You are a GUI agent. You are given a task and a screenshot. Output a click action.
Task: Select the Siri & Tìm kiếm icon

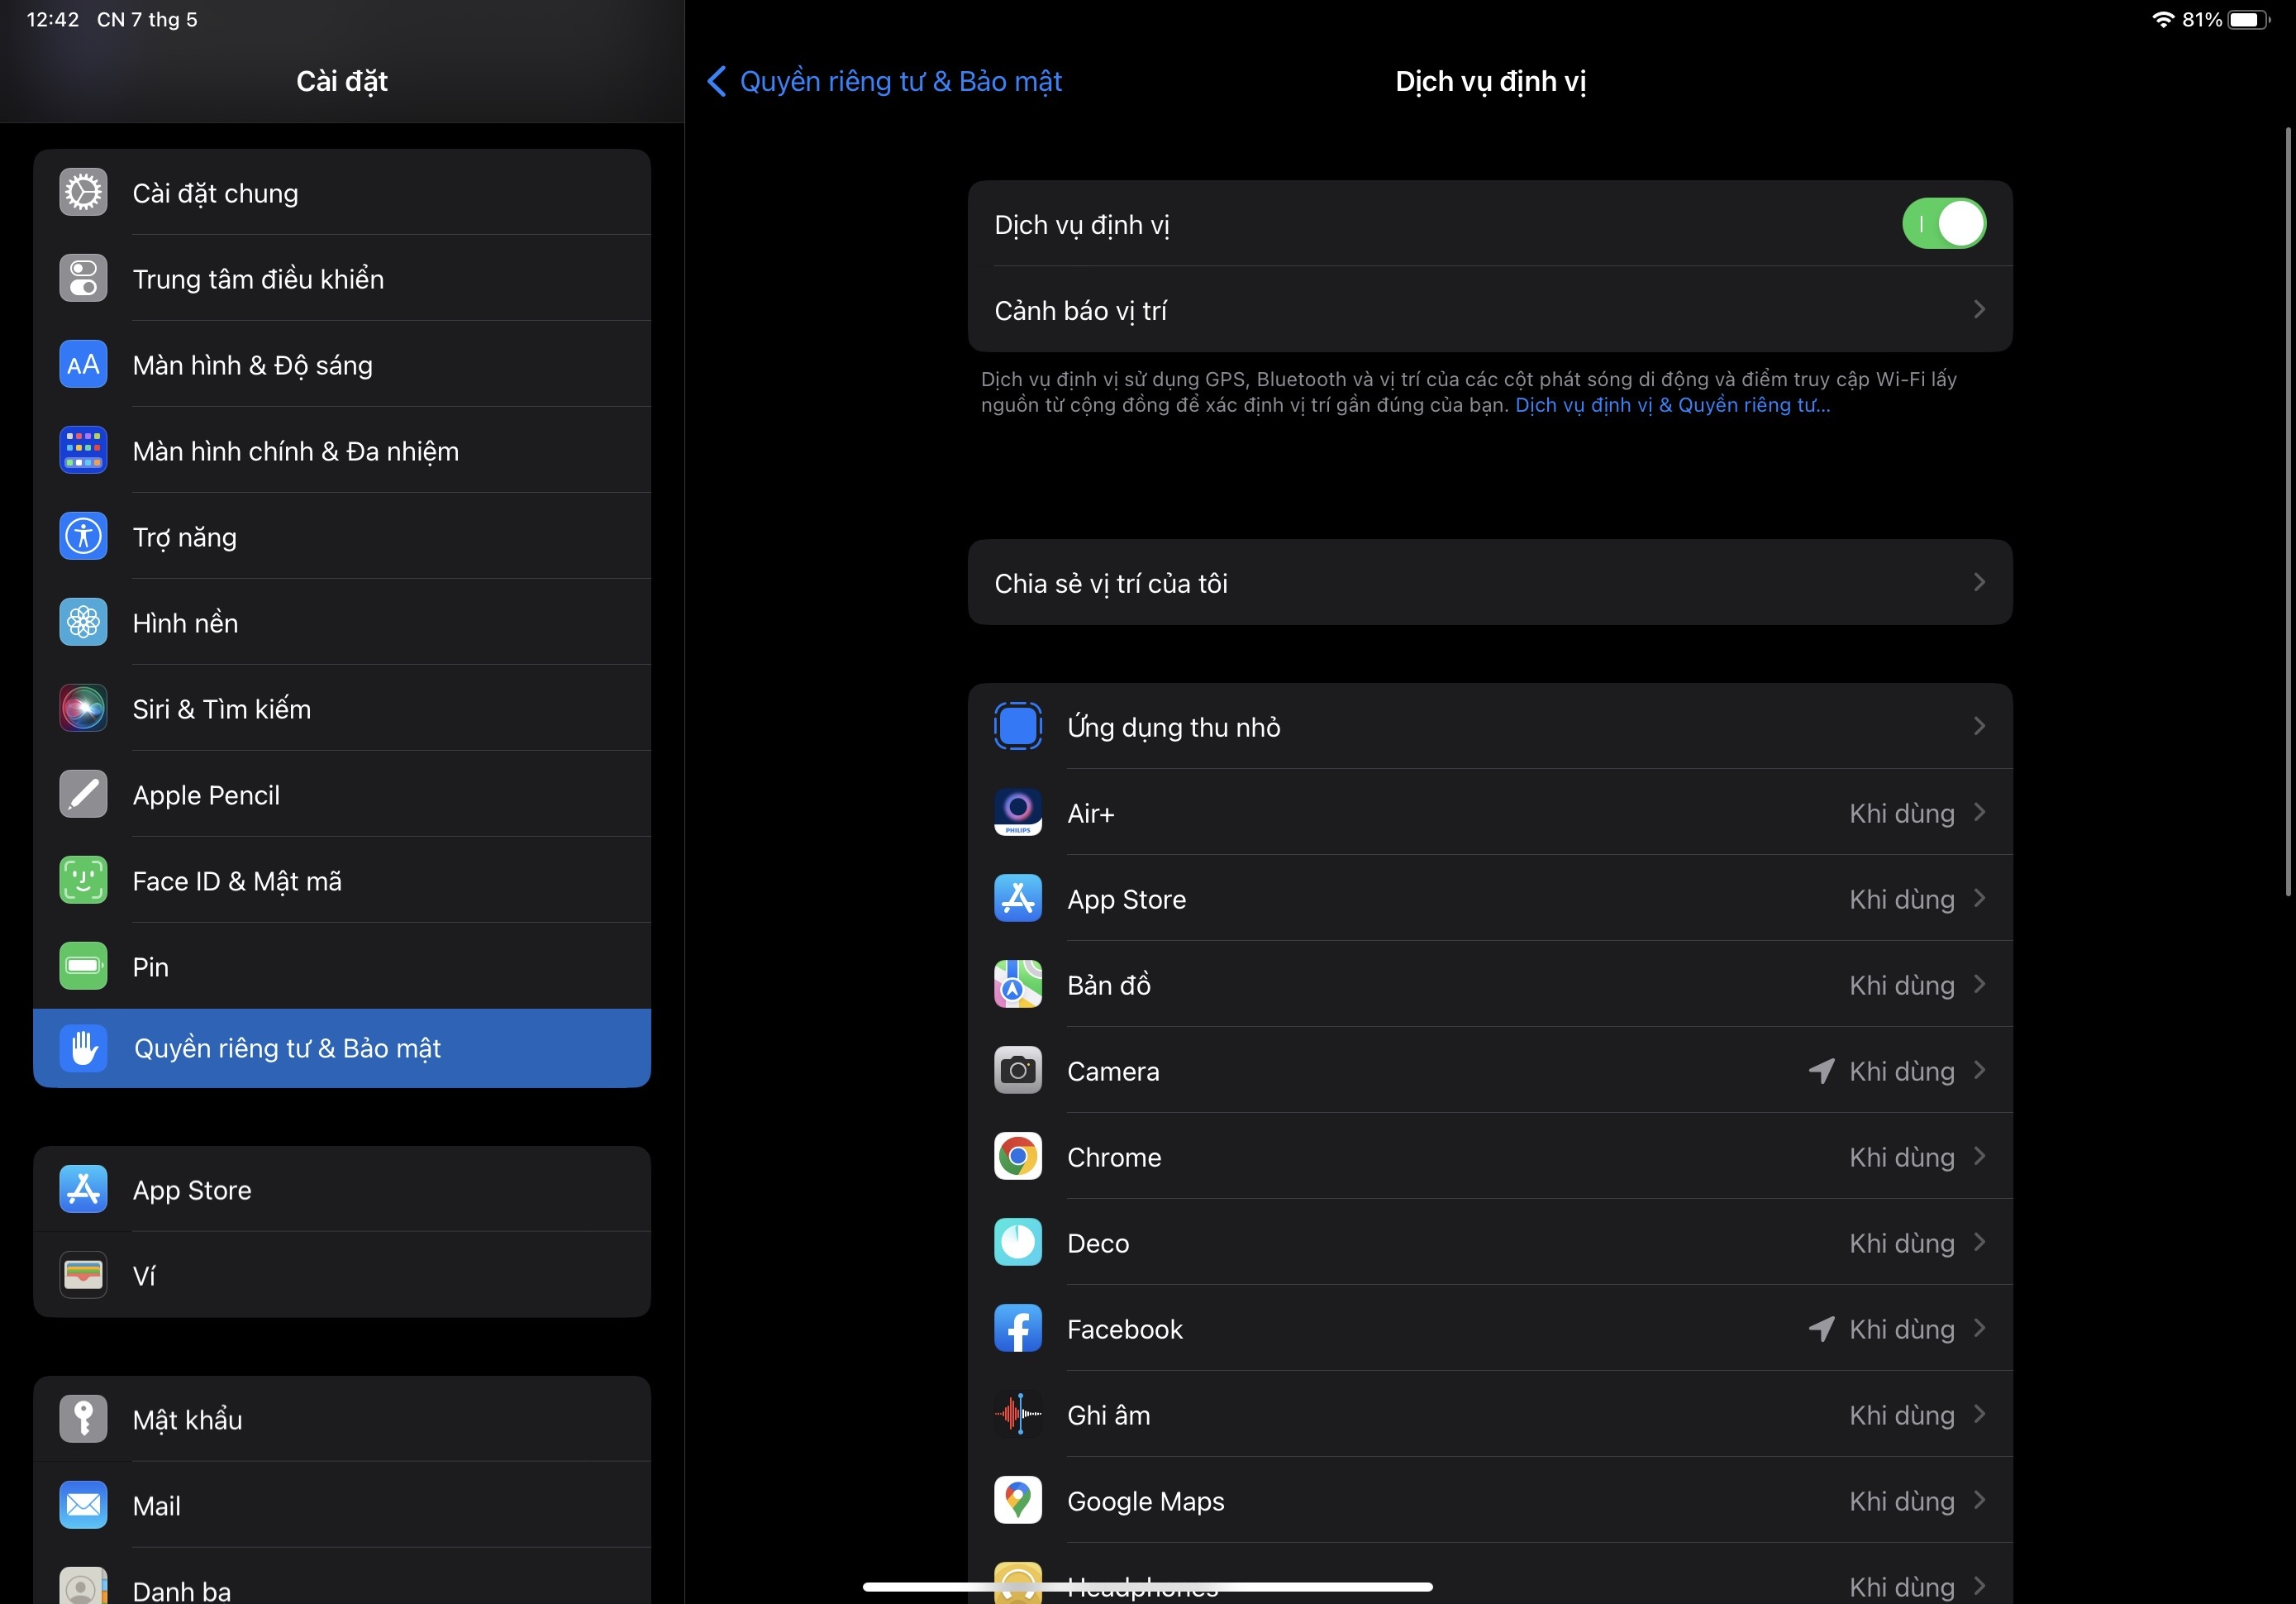tap(83, 709)
